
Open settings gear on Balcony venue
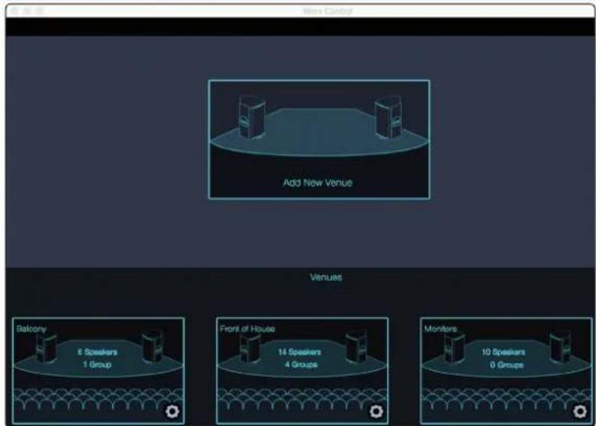[x=172, y=411]
